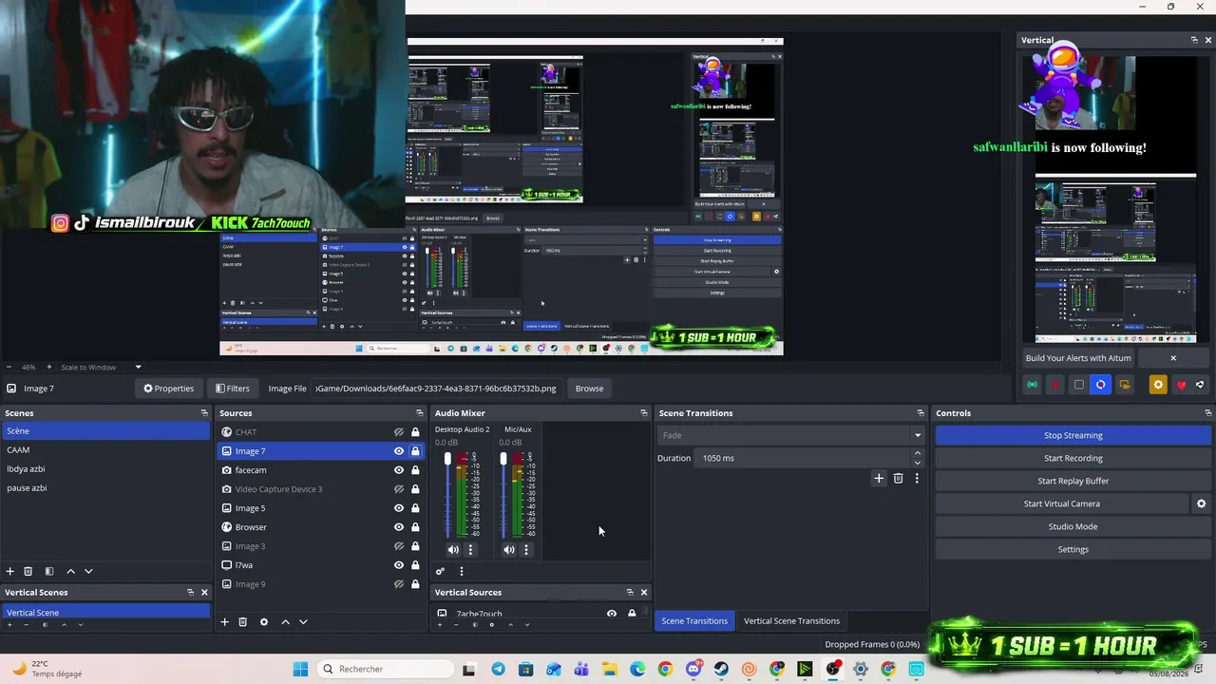Screen dimensions: 1216x684
Task: Float the Sources dock panel
Action: pyautogui.click(x=420, y=413)
